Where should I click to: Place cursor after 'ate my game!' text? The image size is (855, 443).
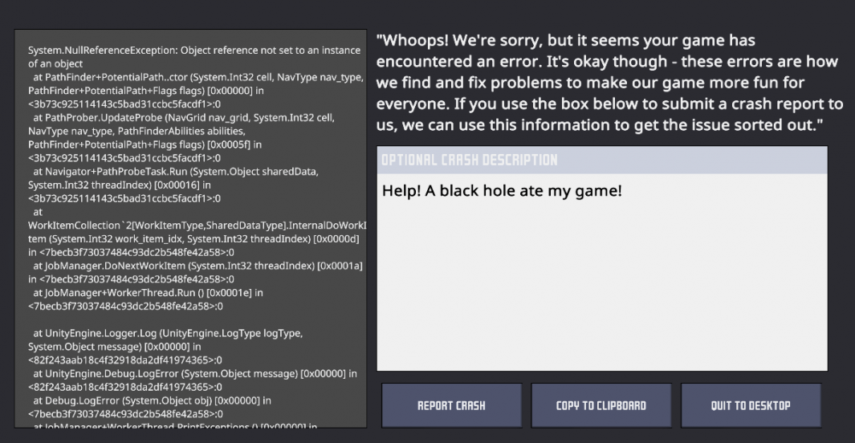pyautogui.click(x=622, y=191)
